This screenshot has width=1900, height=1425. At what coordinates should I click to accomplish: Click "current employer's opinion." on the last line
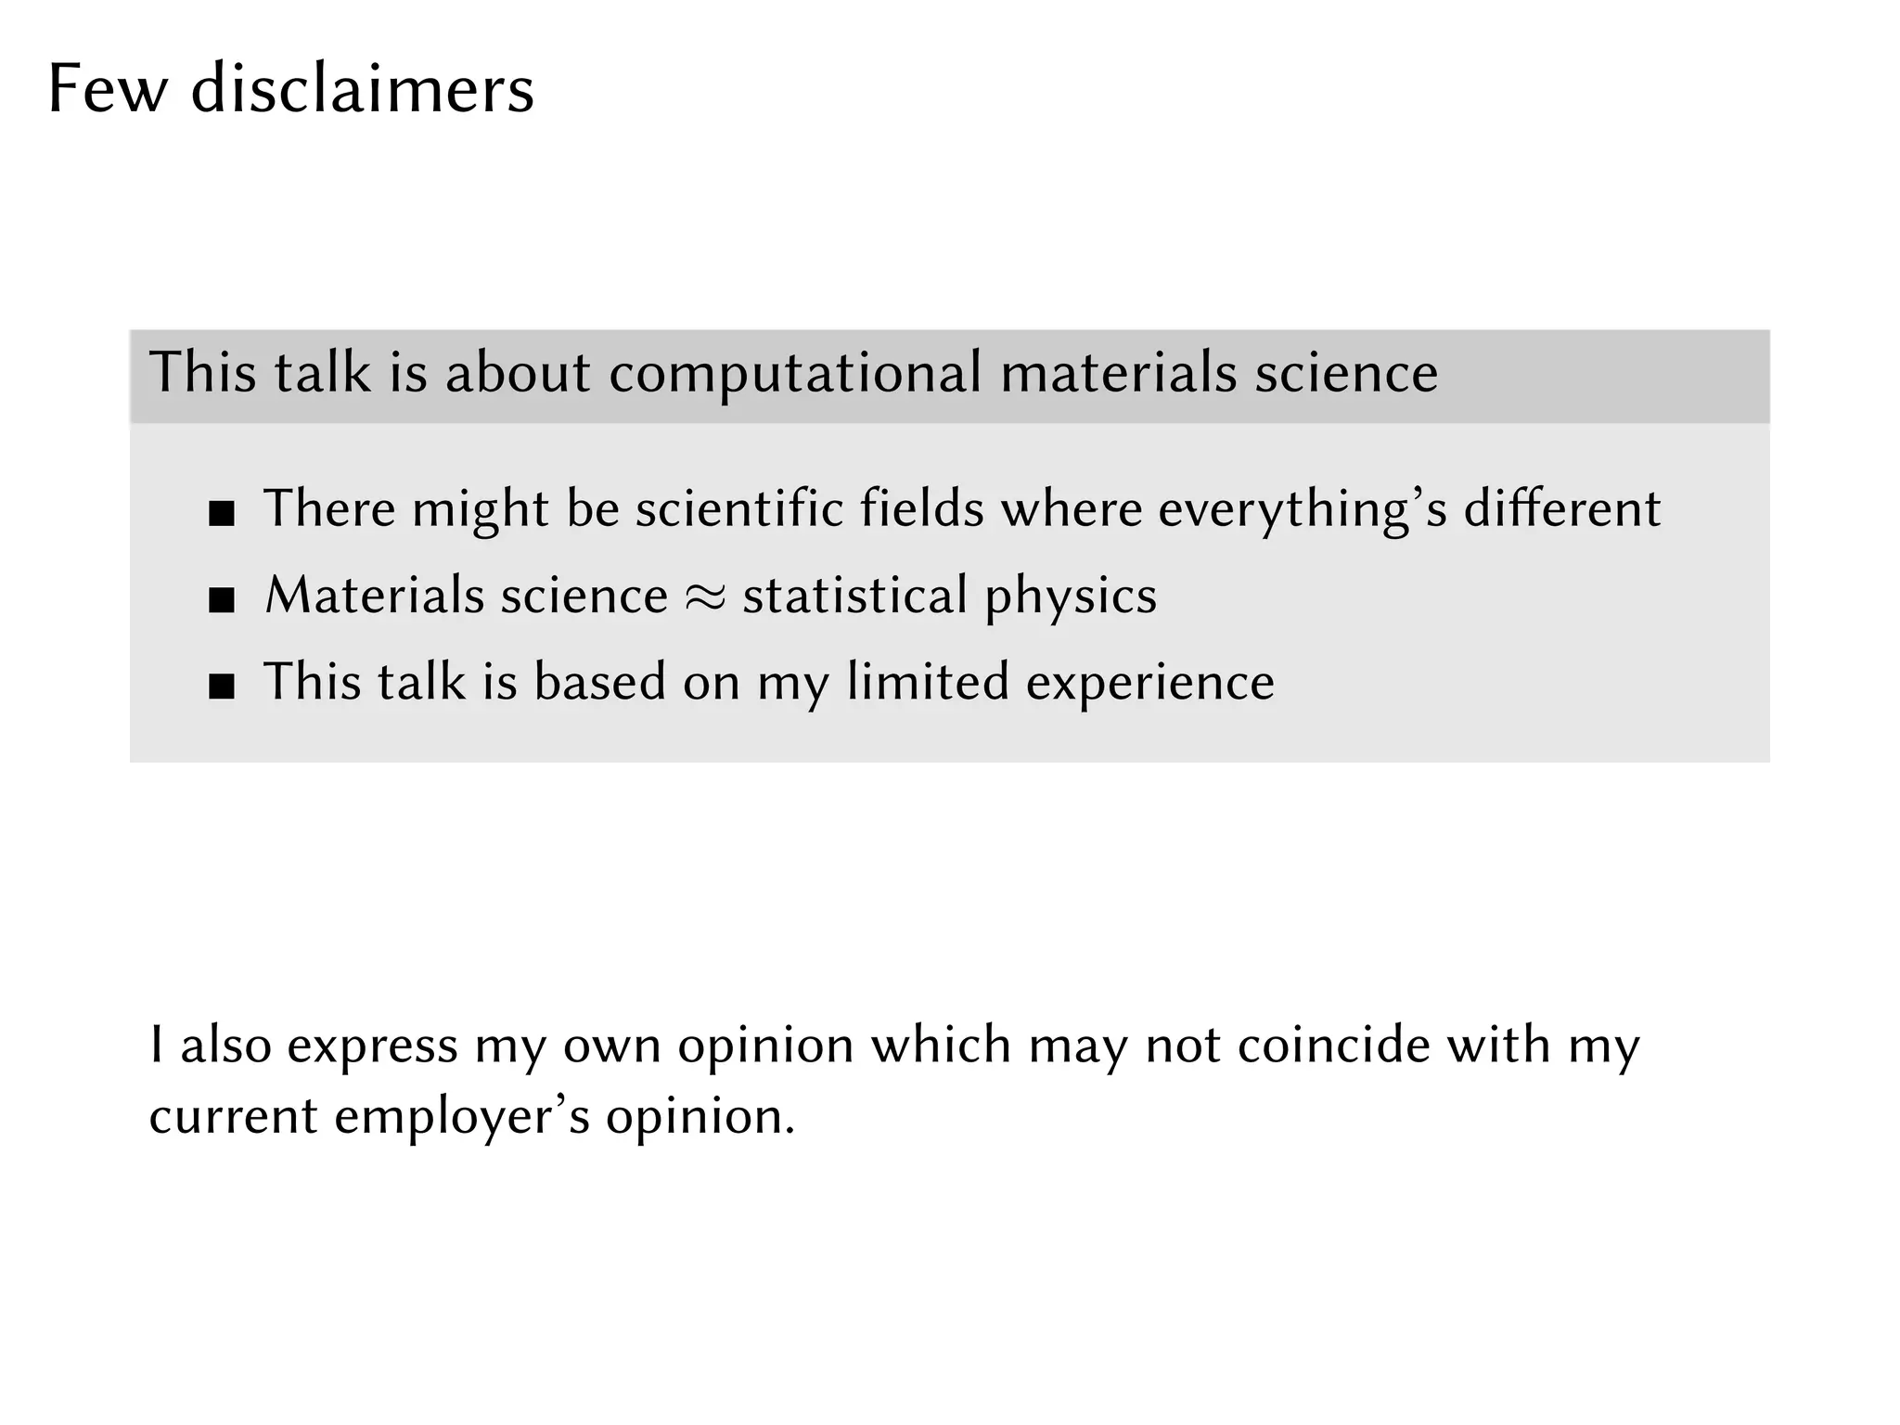pyautogui.click(x=472, y=1117)
